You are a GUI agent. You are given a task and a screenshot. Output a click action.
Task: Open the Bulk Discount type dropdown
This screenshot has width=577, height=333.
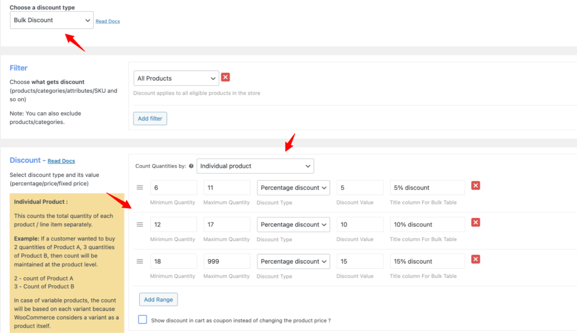52,20
